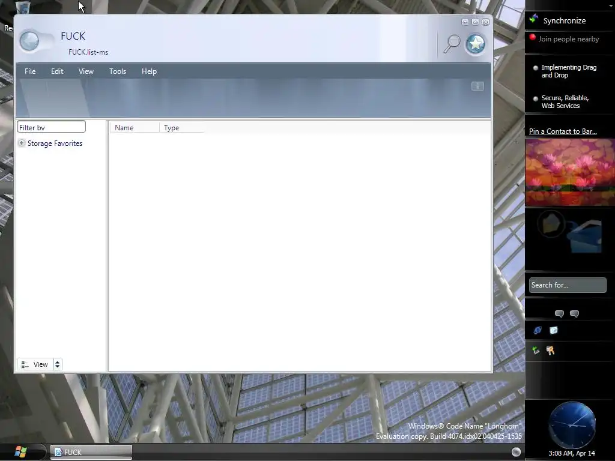Open the File menu

click(30, 71)
